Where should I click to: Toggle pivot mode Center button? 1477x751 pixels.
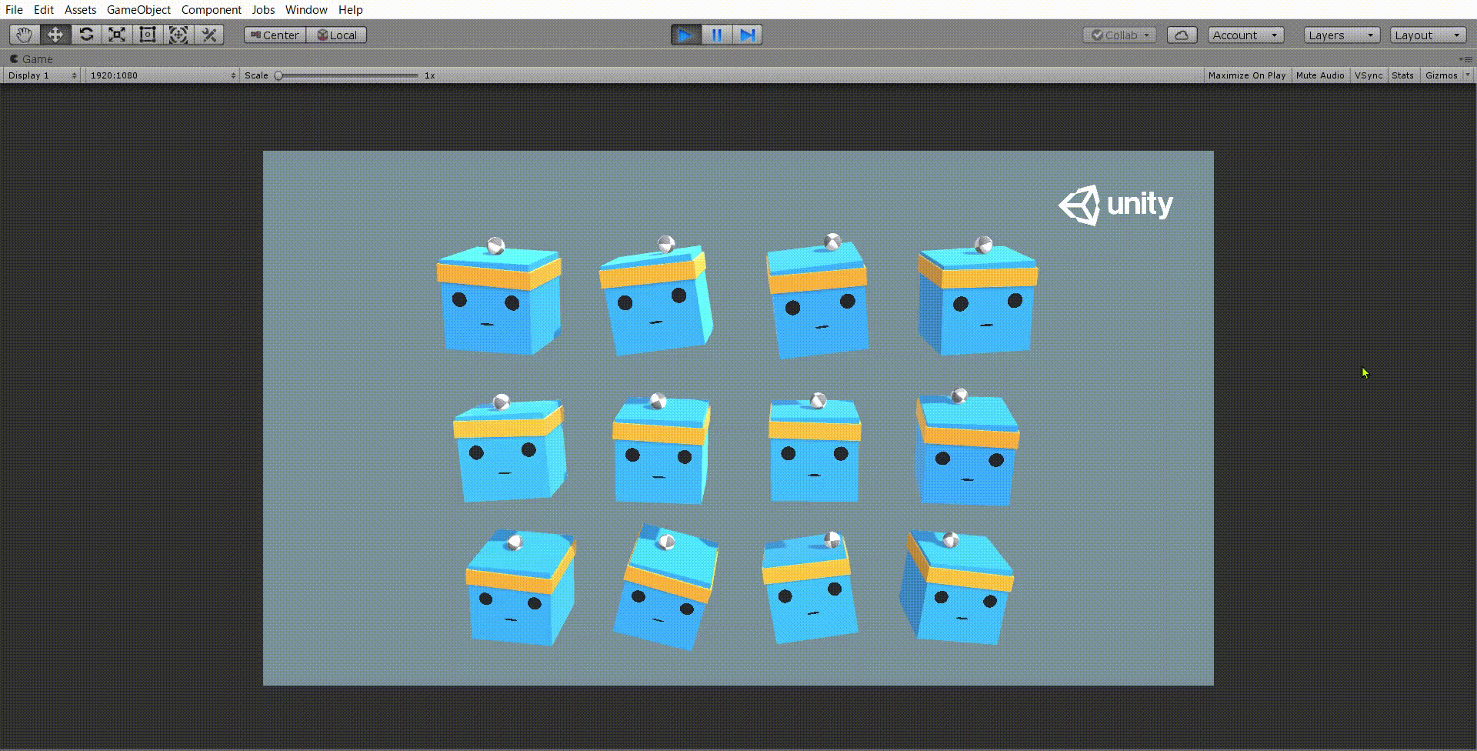(275, 35)
